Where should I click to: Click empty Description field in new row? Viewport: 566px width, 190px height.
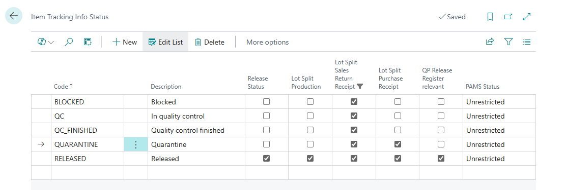(196, 172)
